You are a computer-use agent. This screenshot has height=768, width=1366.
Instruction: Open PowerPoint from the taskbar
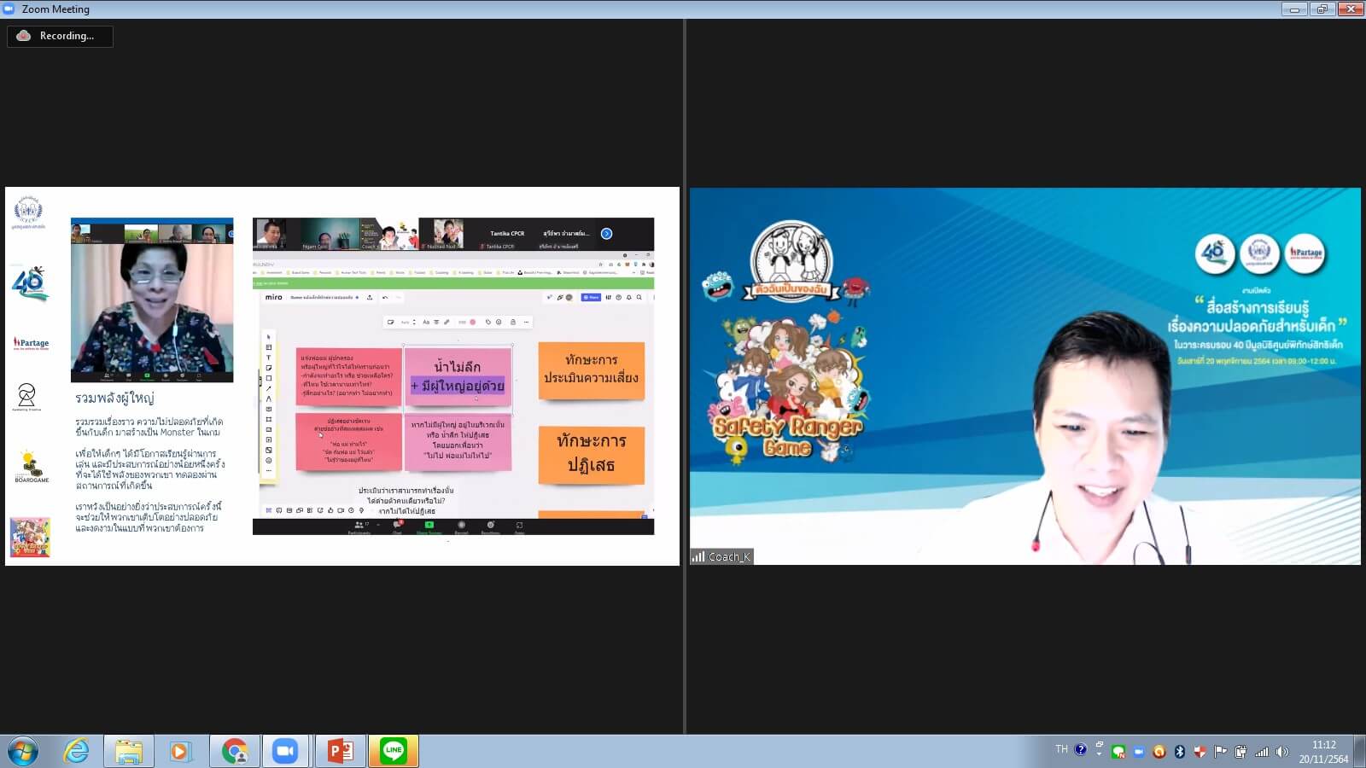340,751
